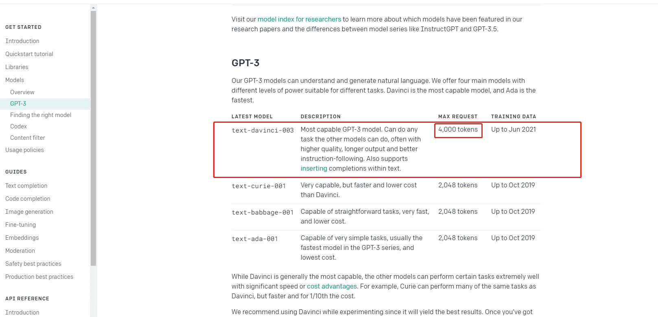Open Finding the right model page
The height and width of the screenshot is (317, 658).
click(41, 115)
